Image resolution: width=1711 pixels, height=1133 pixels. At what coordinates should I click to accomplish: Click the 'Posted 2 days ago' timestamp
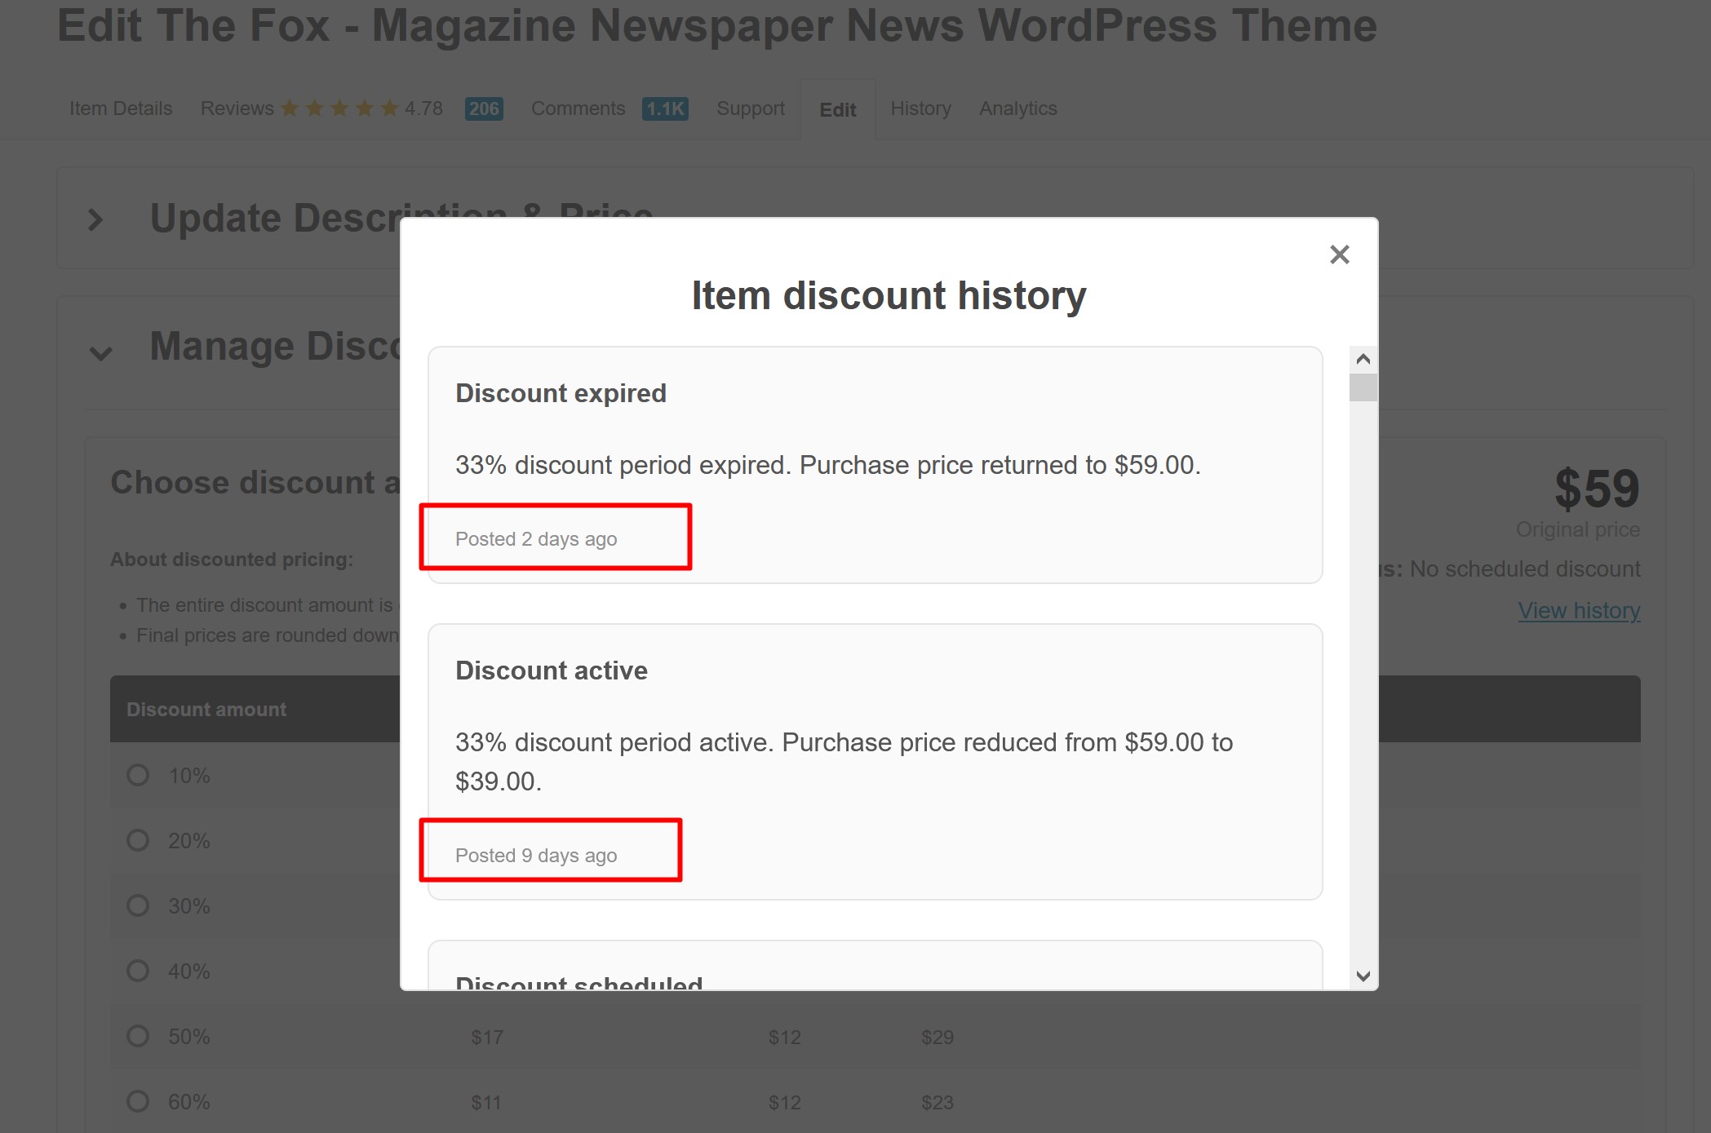(x=536, y=539)
